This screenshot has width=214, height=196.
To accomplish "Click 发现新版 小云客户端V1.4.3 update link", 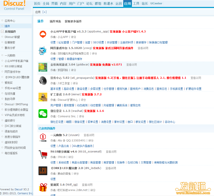I will [128, 32].
